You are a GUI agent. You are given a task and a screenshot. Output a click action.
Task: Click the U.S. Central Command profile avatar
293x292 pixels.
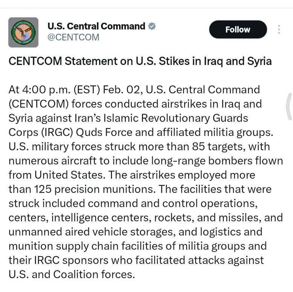tap(23, 32)
